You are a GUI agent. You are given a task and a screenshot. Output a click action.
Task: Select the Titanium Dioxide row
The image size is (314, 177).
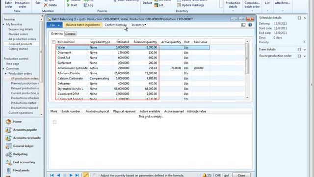133,73
